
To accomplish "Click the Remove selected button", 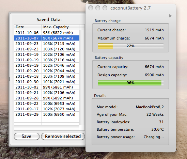I will pyautogui.click(x=63, y=136).
